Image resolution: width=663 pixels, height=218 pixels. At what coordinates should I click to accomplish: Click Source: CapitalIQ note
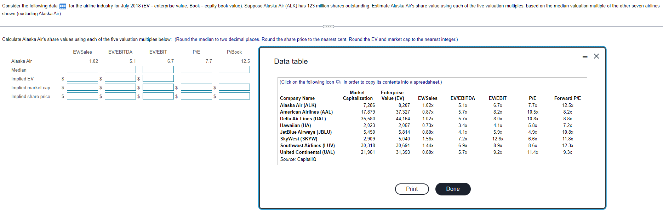pyautogui.click(x=298, y=159)
